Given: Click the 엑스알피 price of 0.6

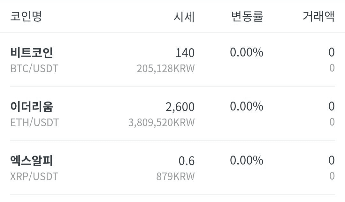Looking at the screenshot, I should [187, 161].
